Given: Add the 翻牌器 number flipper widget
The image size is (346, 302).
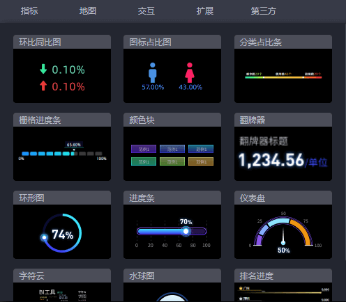Looking at the screenshot, I should (x=283, y=147).
